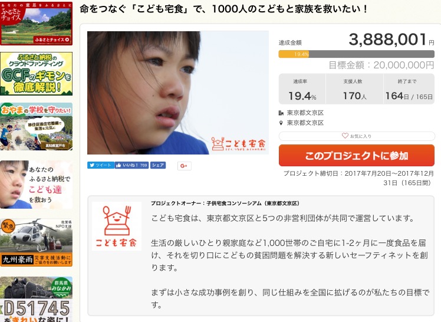Screen dimensions: 441x322
Task: Click the ふるさとチョイス arrow label on top banner
Action: click(52, 40)
